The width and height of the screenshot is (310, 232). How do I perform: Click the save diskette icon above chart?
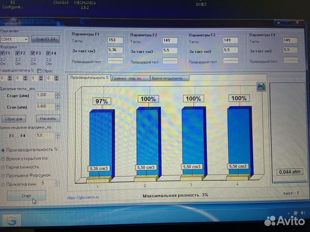click(260, 87)
